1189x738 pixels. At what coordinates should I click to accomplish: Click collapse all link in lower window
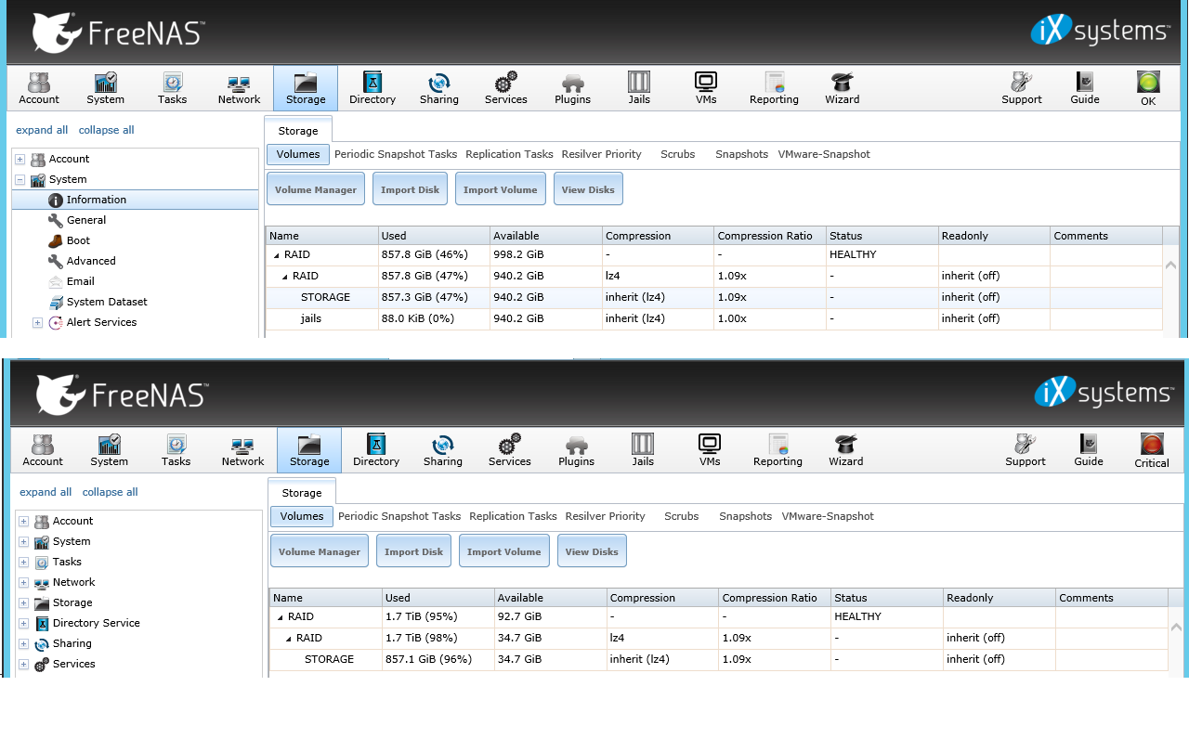[110, 492]
